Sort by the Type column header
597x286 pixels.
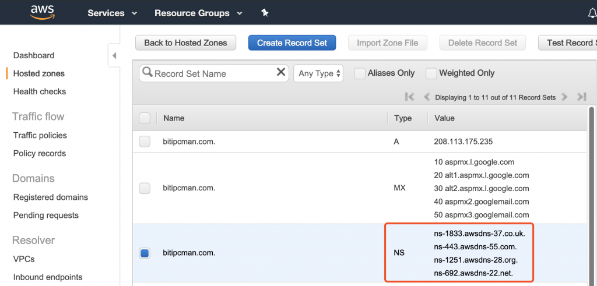(403, 118)
